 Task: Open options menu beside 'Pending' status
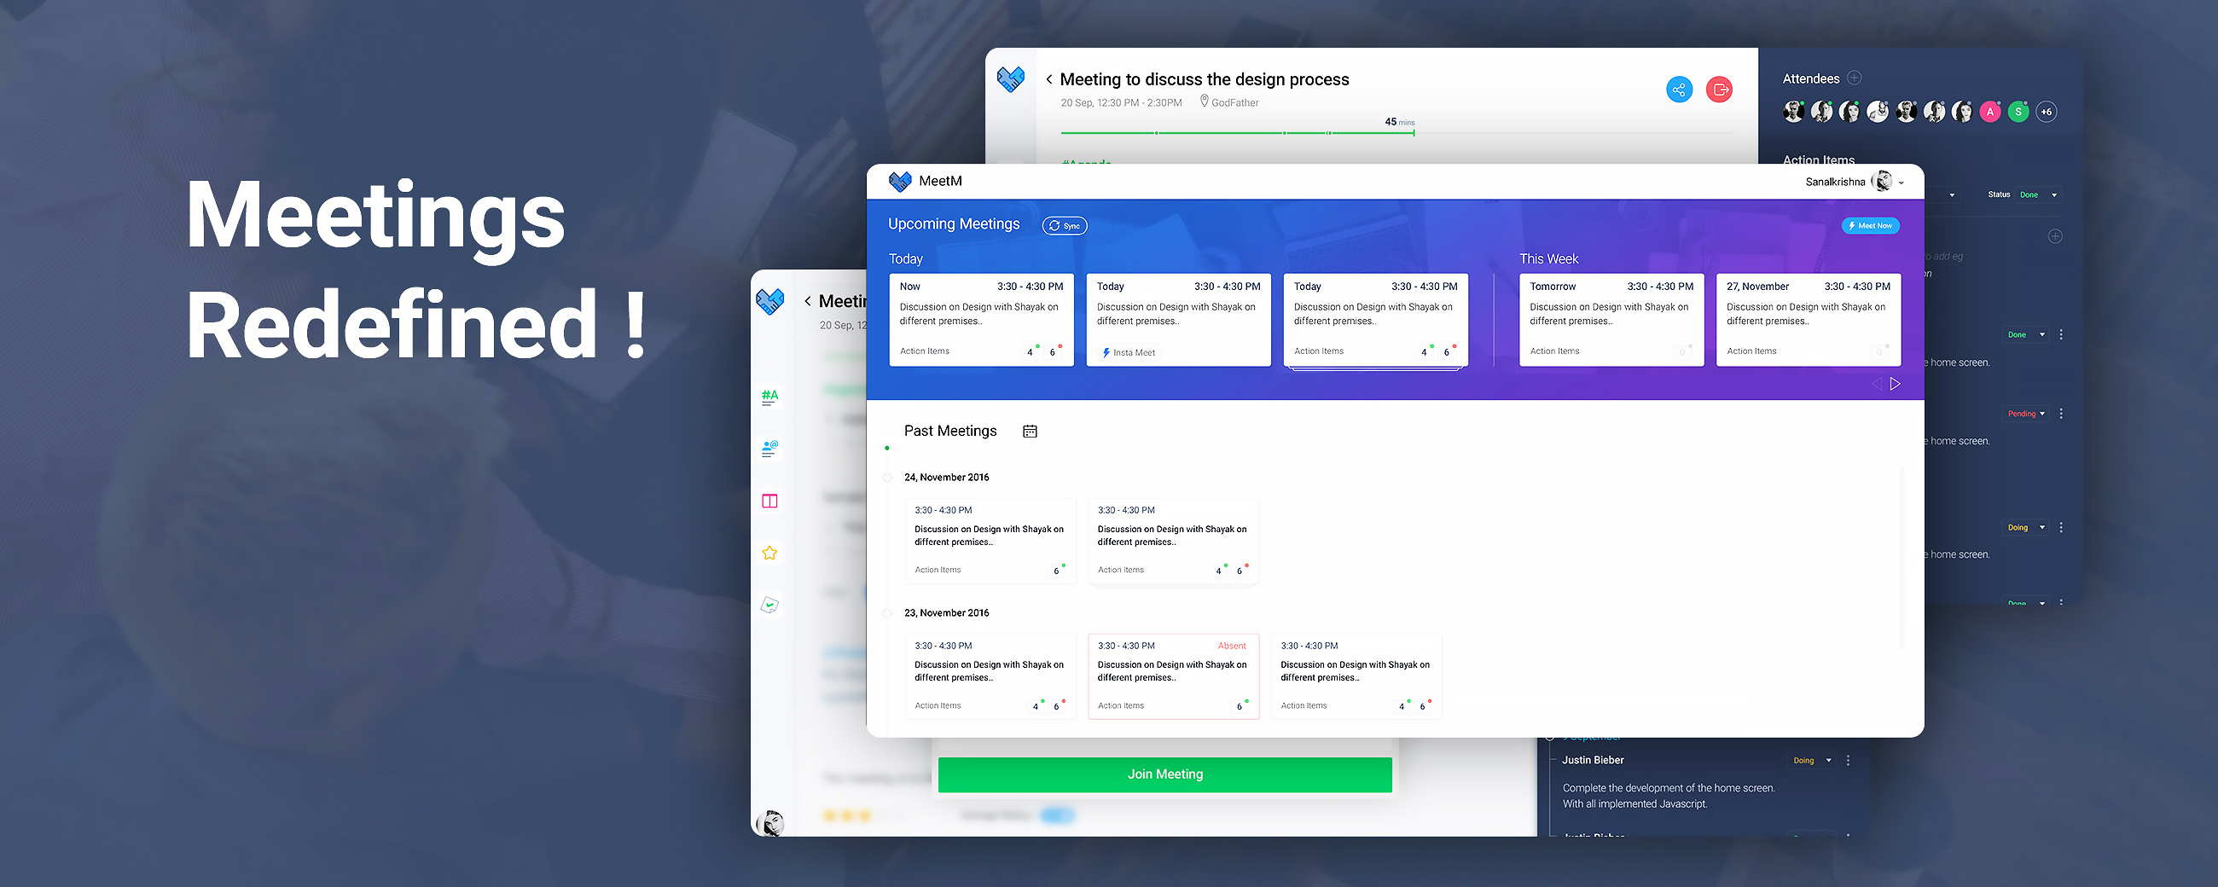point(2060,415)
